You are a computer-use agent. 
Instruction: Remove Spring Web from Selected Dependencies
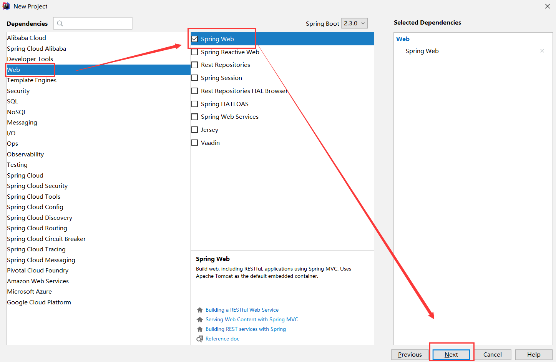click(542, 51)
